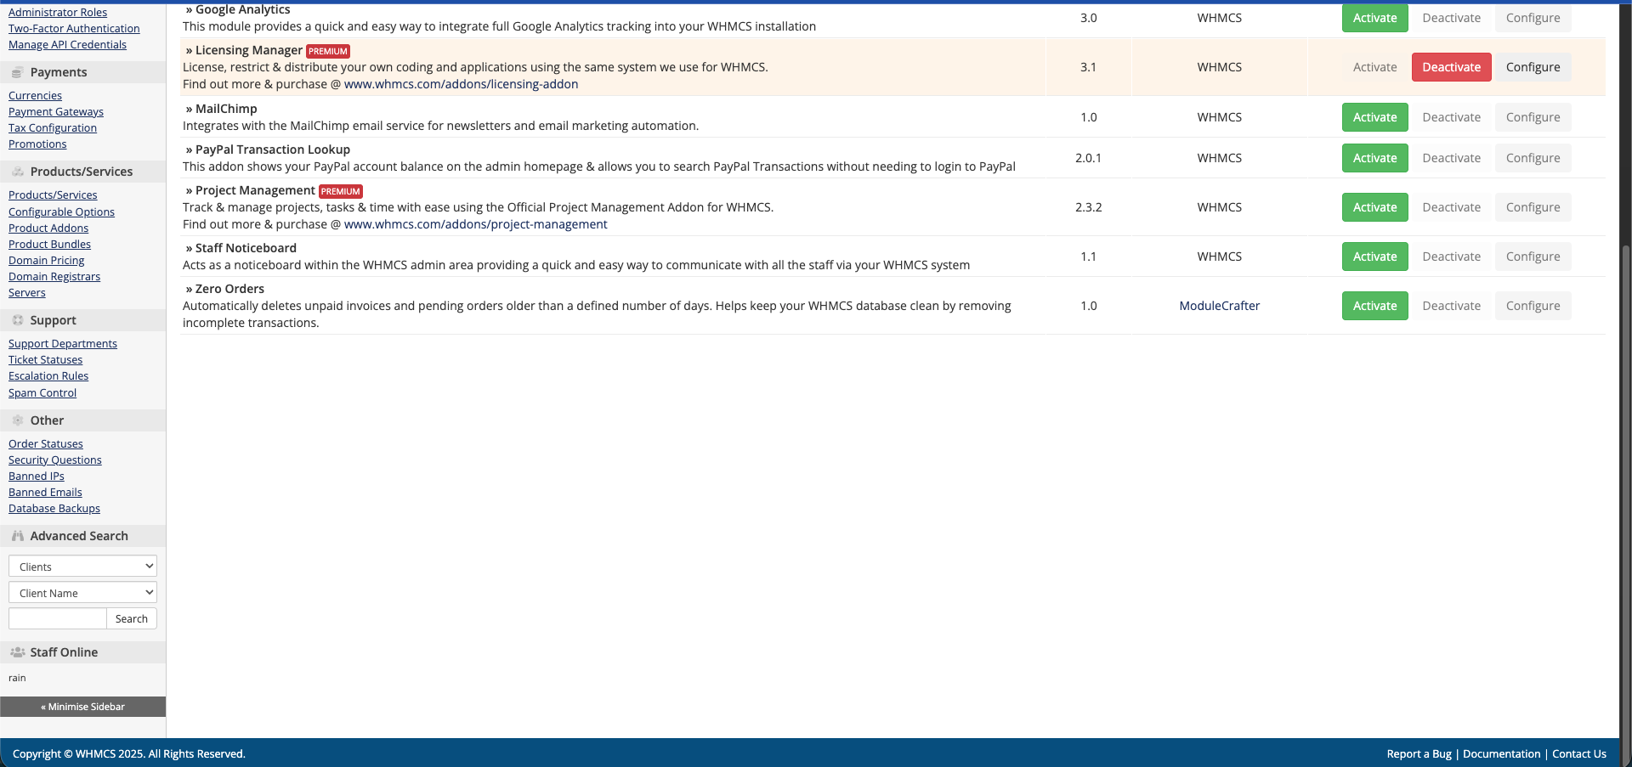
Task: Open the Products/Services link
Action: (53, 195)
